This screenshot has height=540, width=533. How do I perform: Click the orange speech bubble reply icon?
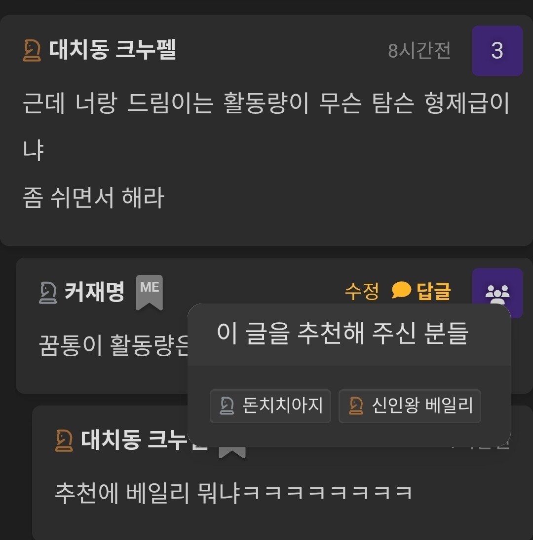[x=401, y=290]
